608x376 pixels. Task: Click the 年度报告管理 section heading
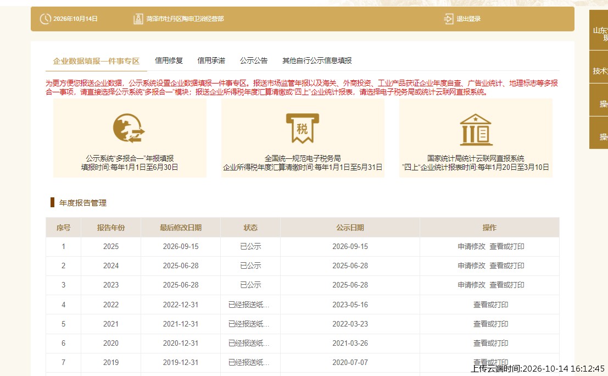(82, 203)
